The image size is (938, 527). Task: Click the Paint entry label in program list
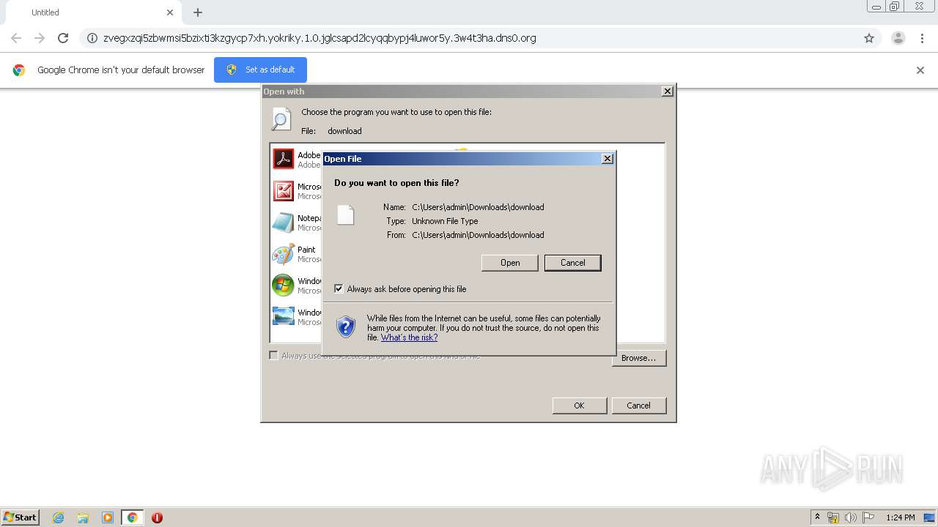pos(306,250)
